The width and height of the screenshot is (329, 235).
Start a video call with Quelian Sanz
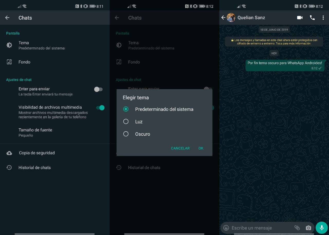pos(300,18)
